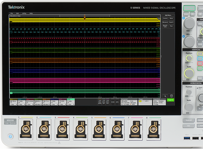Open the Help menu

pos(31,13)
